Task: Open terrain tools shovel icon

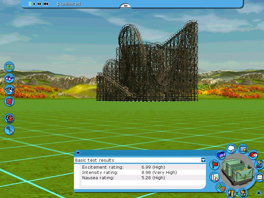Action: [9, 130]
